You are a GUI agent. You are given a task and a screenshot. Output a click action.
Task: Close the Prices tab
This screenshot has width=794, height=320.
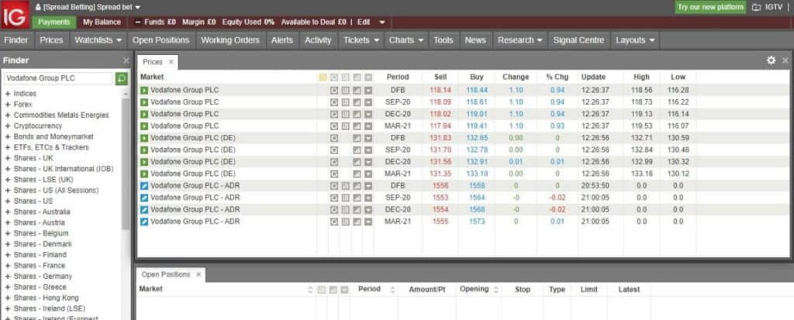[171, 62]
